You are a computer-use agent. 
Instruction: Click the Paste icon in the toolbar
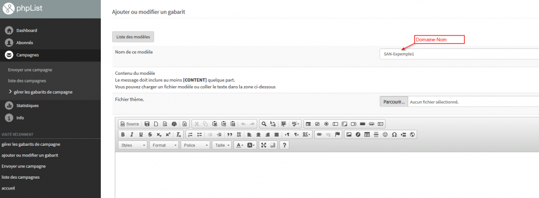[x=215, y=124]
